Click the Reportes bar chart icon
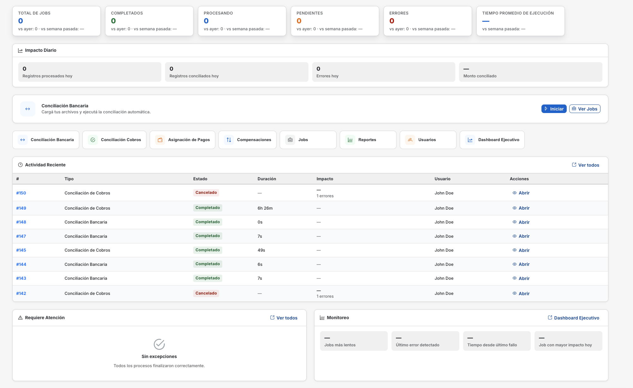Screen dimensions: 633x388 [x=350, y=140]
